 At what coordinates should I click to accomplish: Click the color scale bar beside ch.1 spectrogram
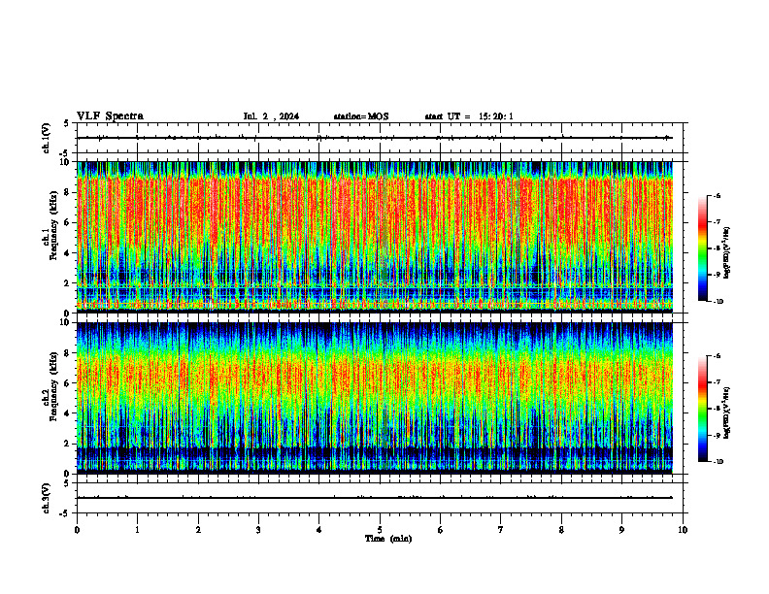[703, 248]
